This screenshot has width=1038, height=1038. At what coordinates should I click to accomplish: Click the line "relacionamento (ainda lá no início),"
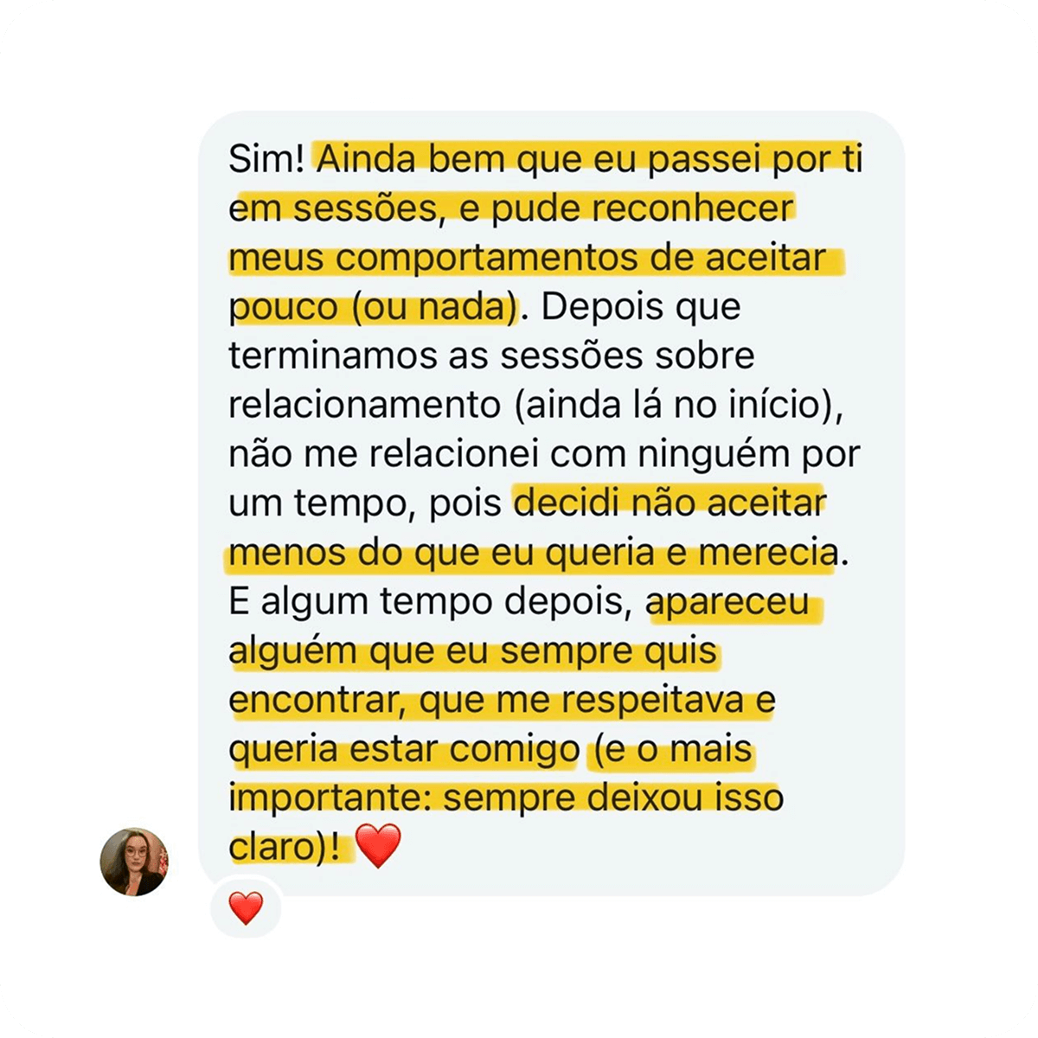pyautogui.click(x=535, y=406)
